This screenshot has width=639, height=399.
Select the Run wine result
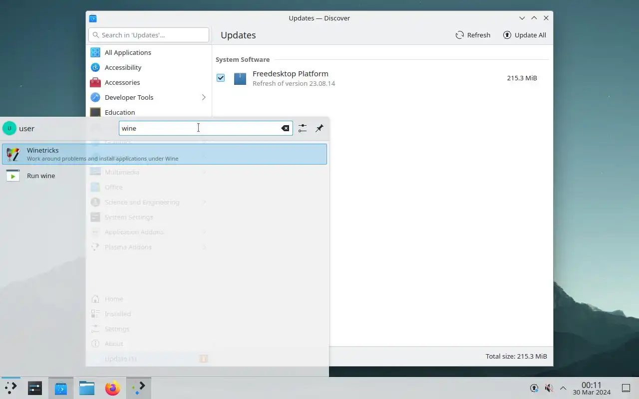click(x=164, y=176)
